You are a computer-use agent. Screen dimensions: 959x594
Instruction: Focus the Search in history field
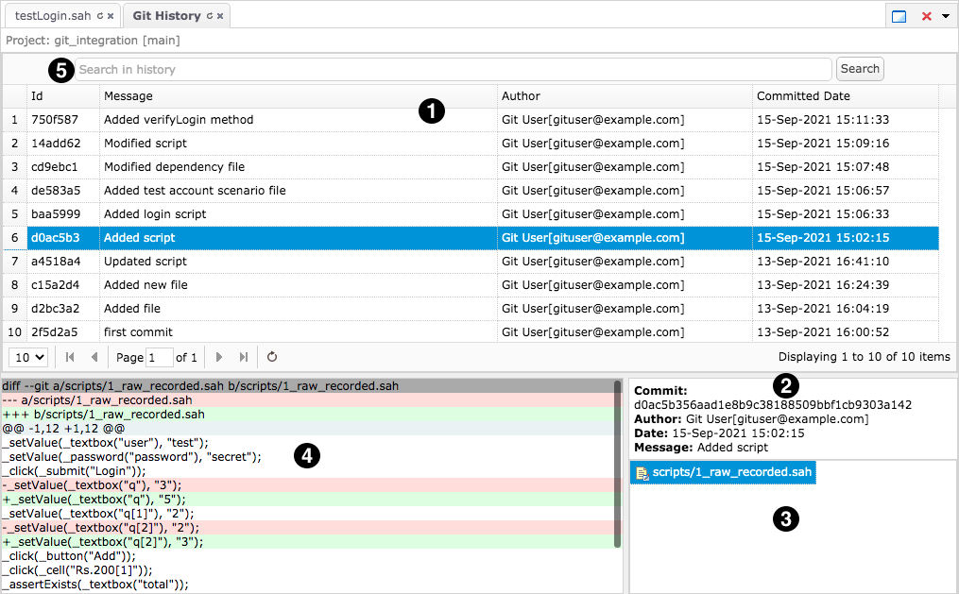[454, 69]
